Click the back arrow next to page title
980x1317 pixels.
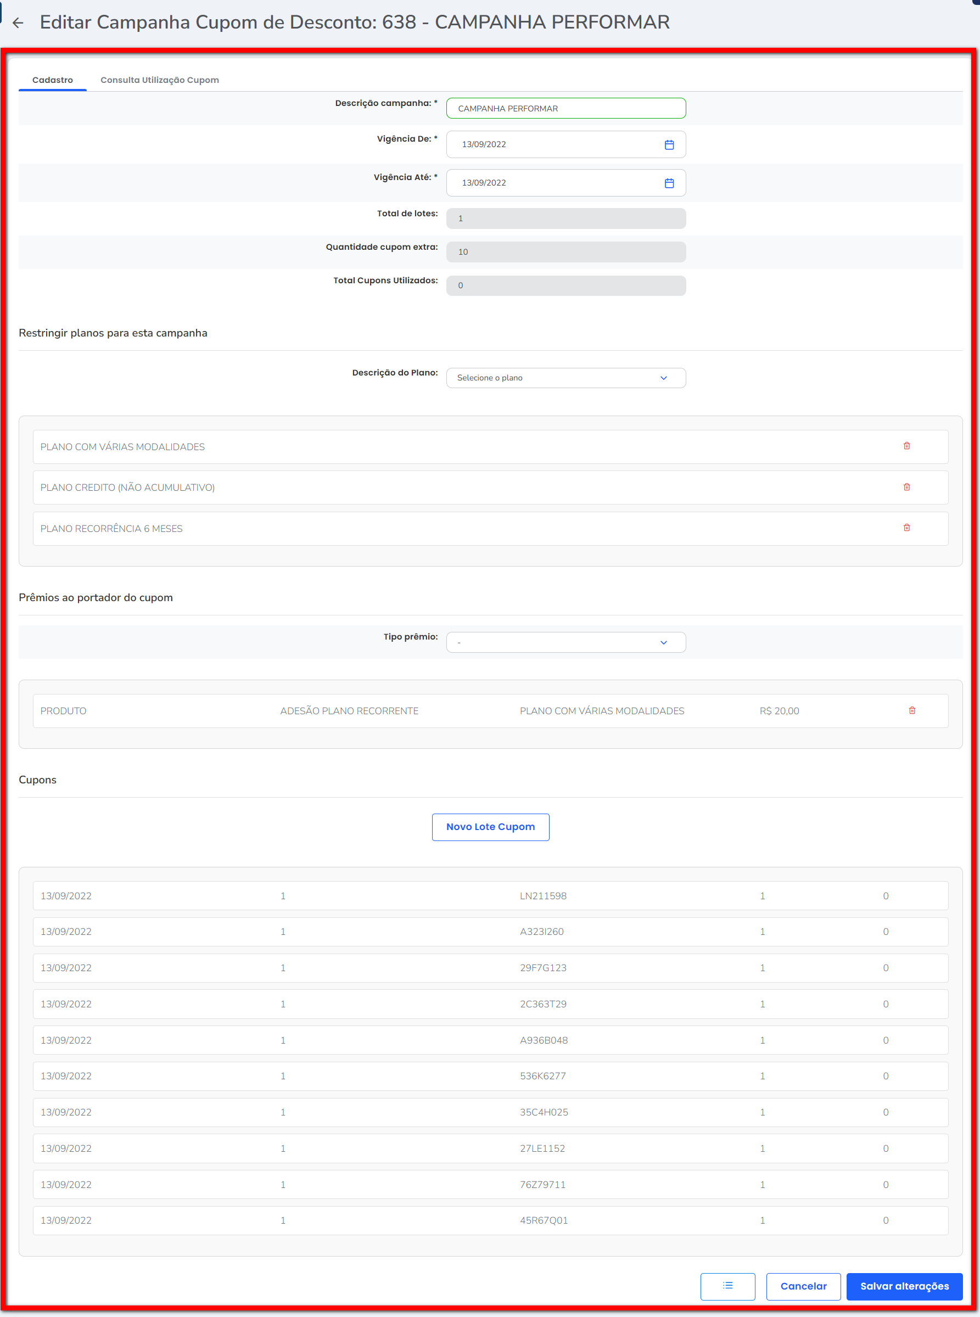[x=18, y=23]
